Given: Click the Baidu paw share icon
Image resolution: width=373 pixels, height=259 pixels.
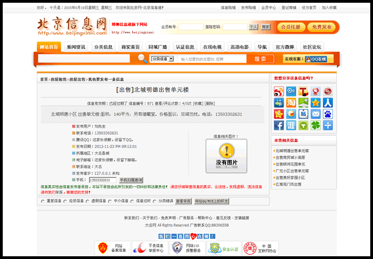Looking at the screenshot, I should pos(328,114).
